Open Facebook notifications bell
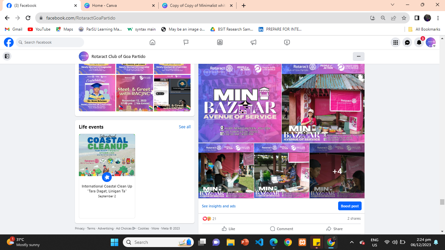 tap(419, 42)
